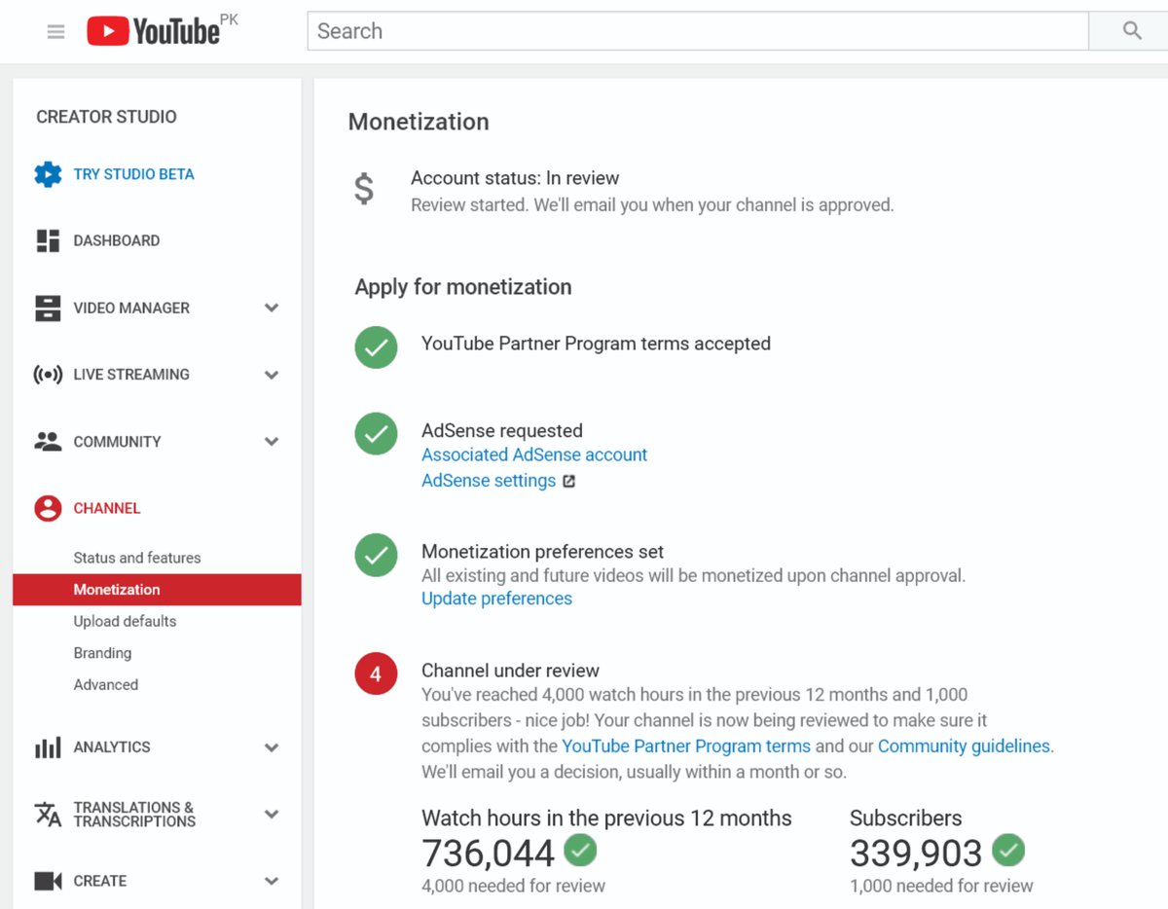Image resolution: width=1168 pixels, height=909 pixels.
Task: Click the dollar sign account status icon
Action: [x=363, y=188]
